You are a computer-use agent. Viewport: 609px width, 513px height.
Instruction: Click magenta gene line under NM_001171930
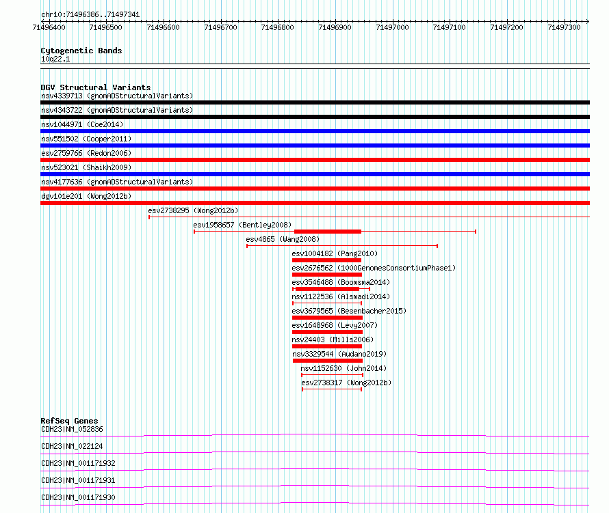pos(315,503)
